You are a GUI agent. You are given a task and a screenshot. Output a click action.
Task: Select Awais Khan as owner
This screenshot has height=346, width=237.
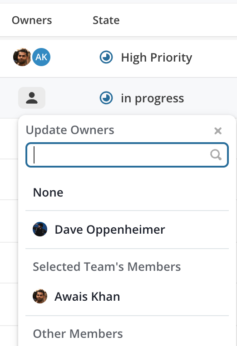coord(127,296)
